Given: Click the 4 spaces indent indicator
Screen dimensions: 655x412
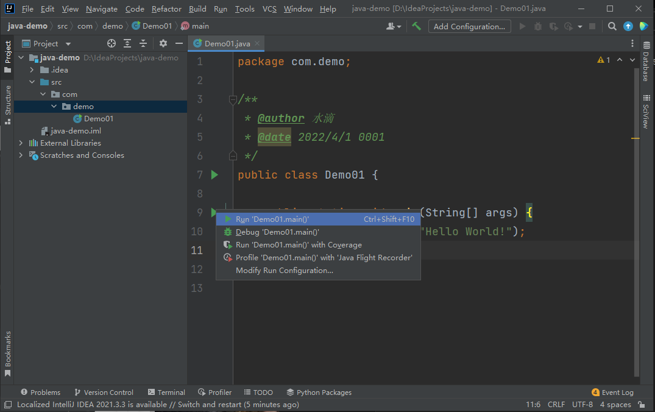Looking at the screenshot, I should [615, 405].
